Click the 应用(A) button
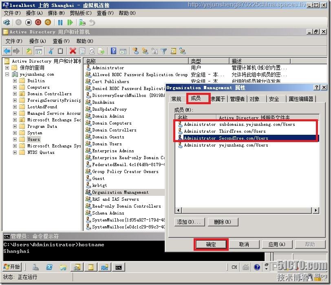 [x=277, y=244]
